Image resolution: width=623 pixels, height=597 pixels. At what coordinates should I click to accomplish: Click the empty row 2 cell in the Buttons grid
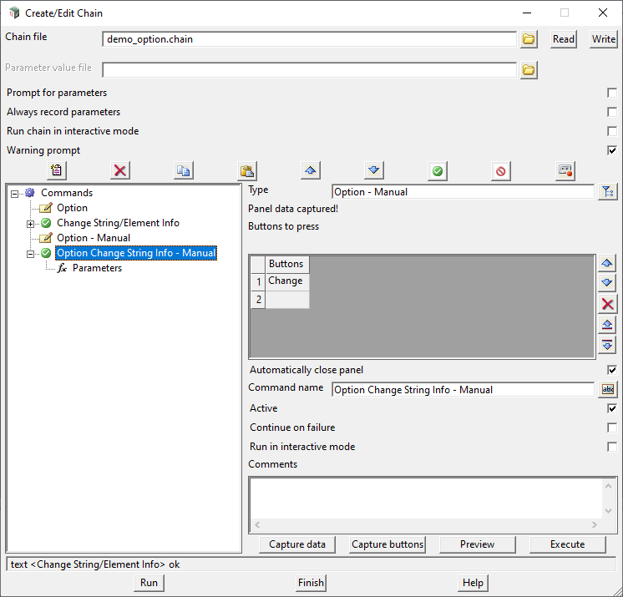(287, 300)
